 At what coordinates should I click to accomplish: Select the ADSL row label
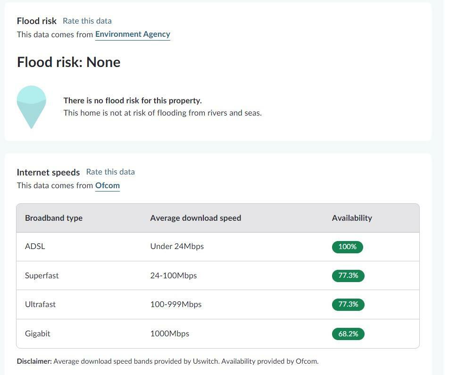coord(35,247)
